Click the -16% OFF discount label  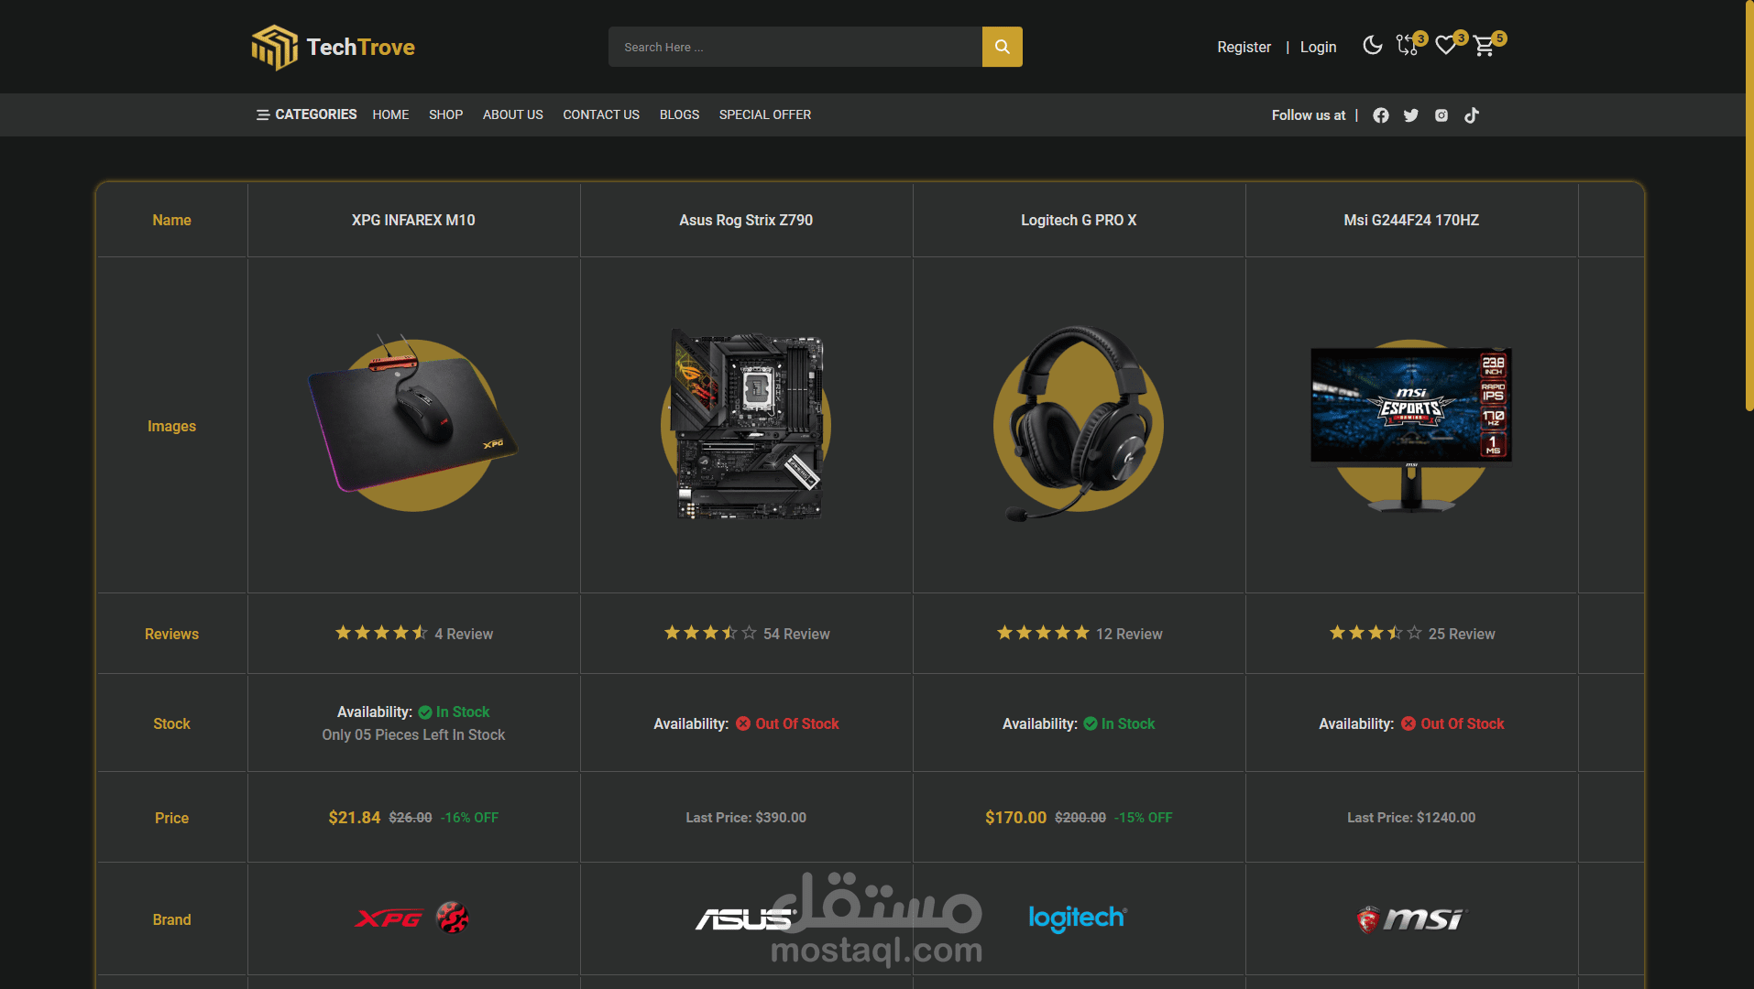coord(470,817)
